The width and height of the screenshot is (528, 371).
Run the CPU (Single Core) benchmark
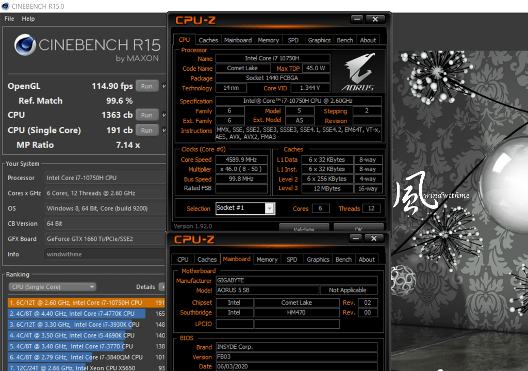coord(147,130)
